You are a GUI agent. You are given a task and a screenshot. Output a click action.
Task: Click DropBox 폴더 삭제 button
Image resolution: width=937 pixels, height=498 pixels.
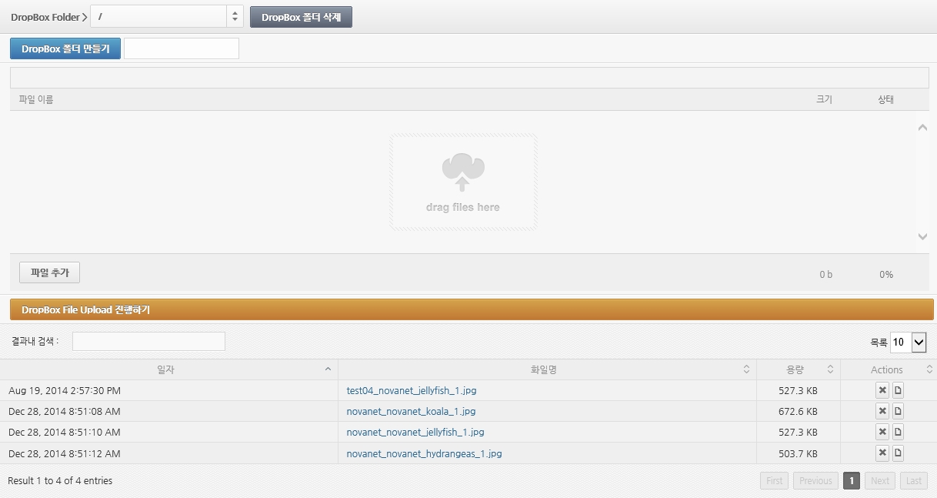301,17
